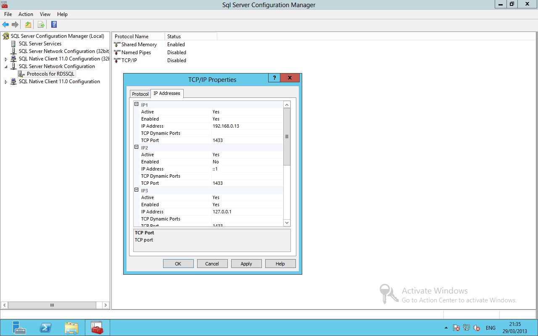Viewport: 538px width, 336px height.
Task: Click the tree pane horizontal scroll right arrow
Action: coord(106,305)
